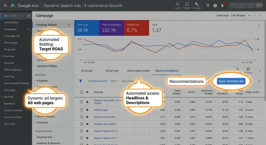Expand Overview arrow in the sidebar
Viewport: 266px width, 145px height.
click(x=2, y=56)
